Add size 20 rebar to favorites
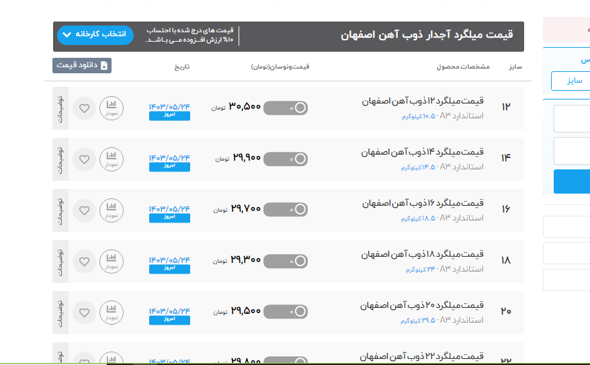Screen dimensions: 590x365 (x=84, y=312)
